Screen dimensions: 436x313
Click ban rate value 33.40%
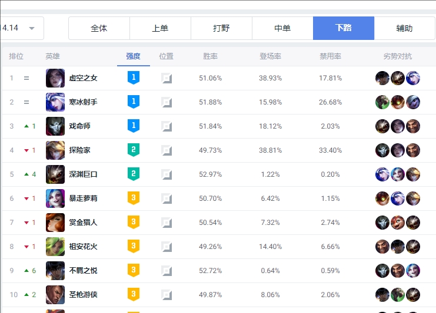(x=330, y=150)
